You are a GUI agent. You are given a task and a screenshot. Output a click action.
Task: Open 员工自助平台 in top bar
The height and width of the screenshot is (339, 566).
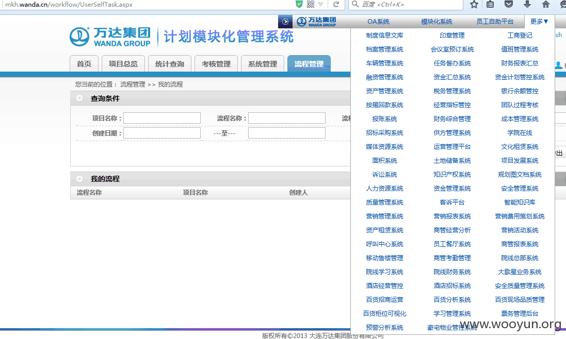[495, 22]
